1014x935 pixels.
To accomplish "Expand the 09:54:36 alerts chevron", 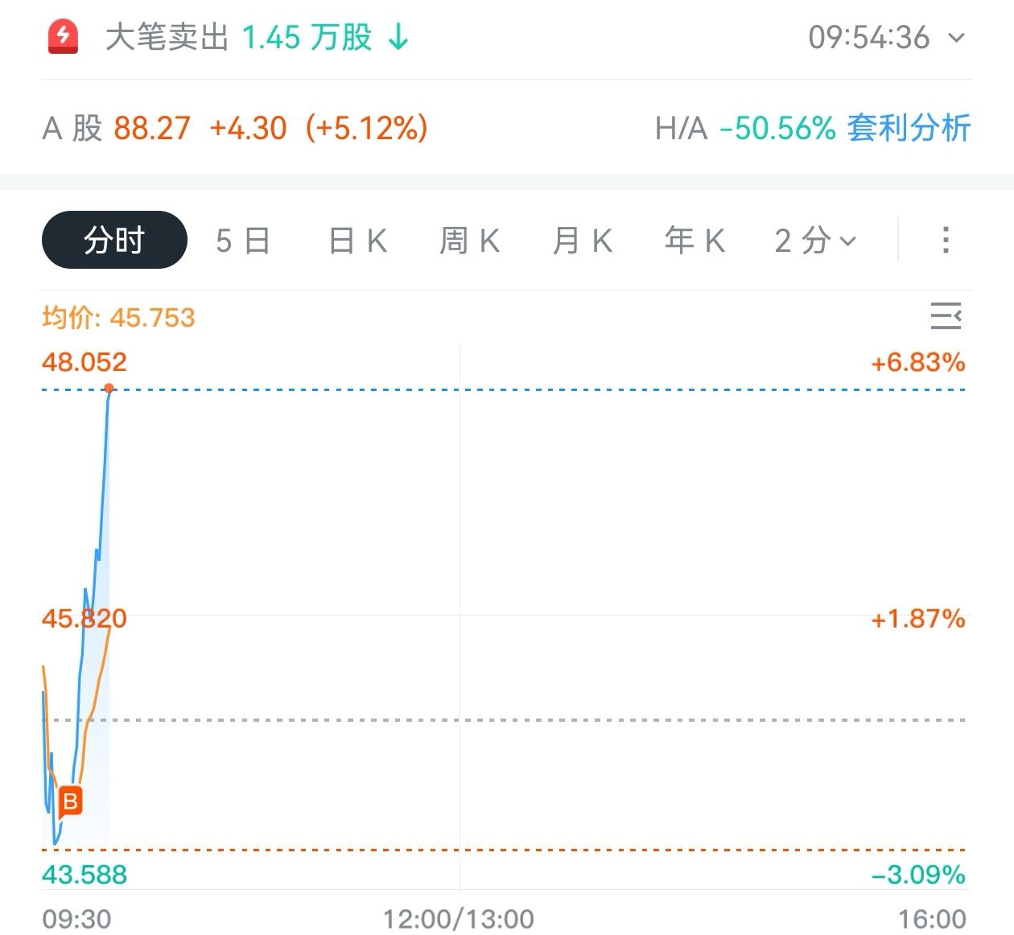I will coord(957,37).
